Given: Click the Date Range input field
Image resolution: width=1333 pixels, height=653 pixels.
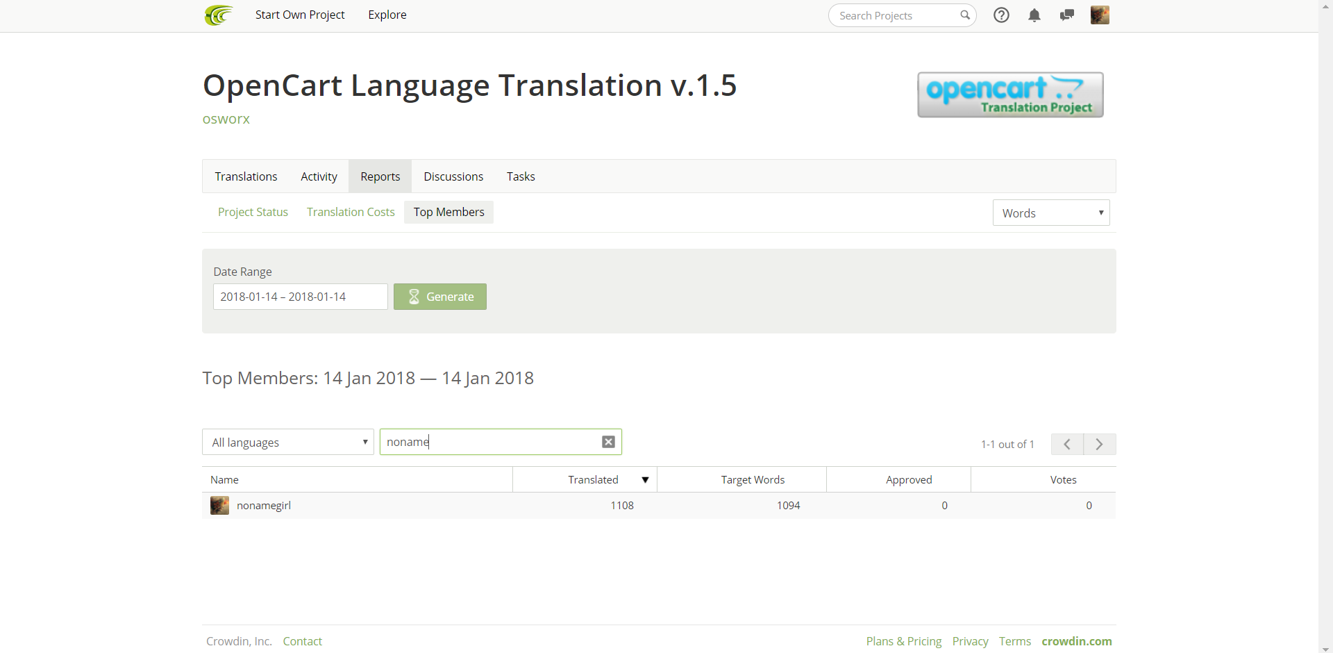Looking at the screenshot, I should 301,297.
